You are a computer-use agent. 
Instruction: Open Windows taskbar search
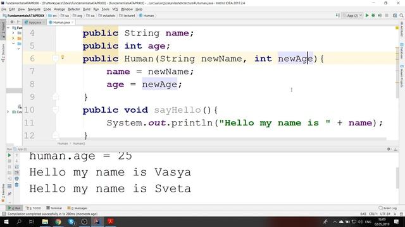point(19,221)
